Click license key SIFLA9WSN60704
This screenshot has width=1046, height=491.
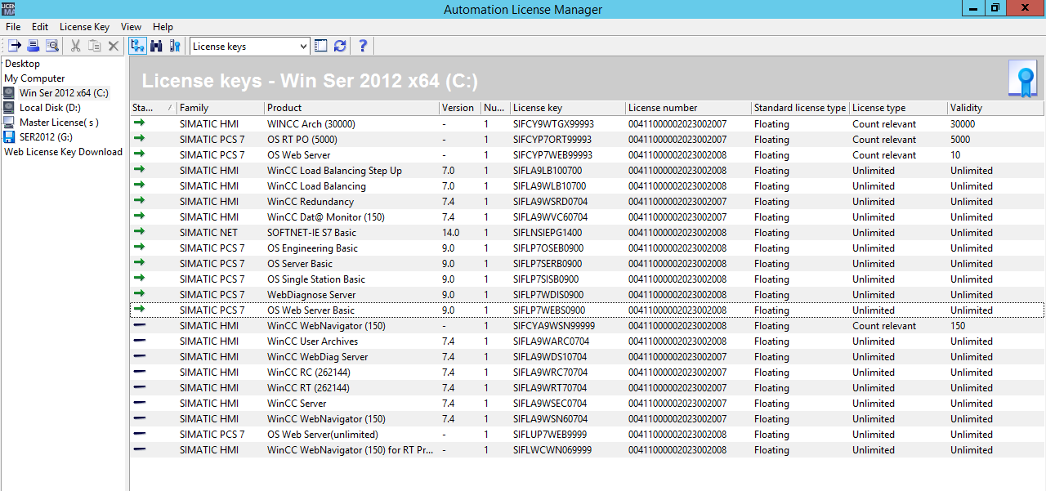tap(550, 419)
